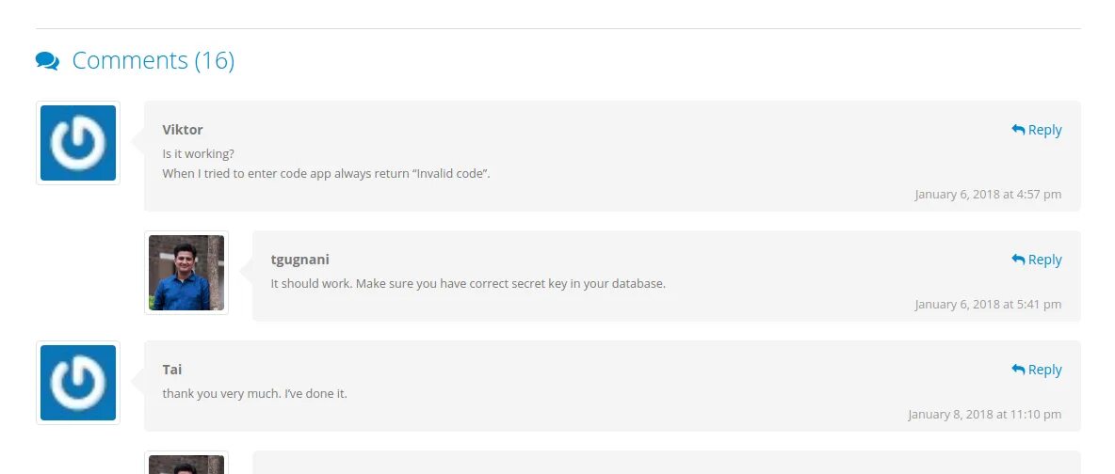The height and width of the screenshot is (474, 1115).
Task: Click reply arrow icon on Viktor's comment
Action: (1018, 130)
